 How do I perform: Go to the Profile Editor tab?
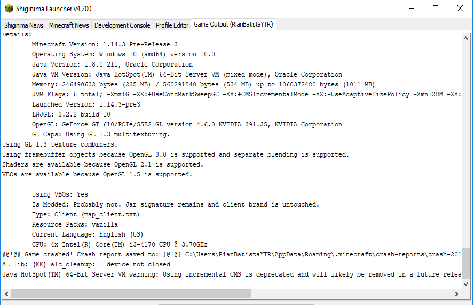(172, 25)
